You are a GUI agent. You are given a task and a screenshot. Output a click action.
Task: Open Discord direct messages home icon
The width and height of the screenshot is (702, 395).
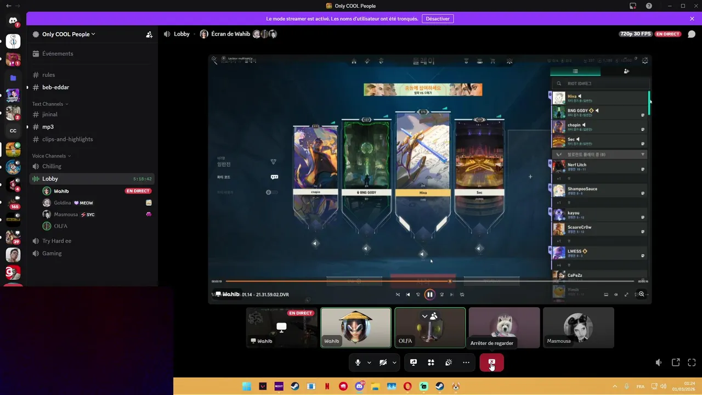coord(13,20)
